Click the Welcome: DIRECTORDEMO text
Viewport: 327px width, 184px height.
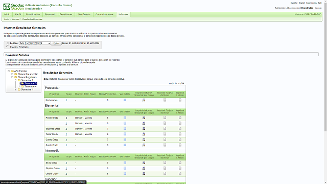tap(308, 14)
